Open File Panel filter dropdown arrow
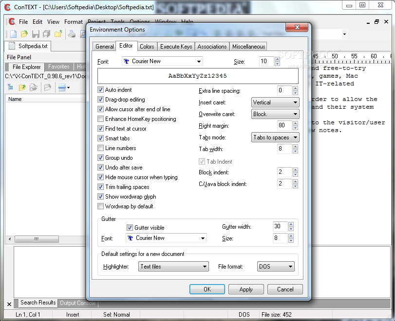The image size is (395, 321). [69, 88]
